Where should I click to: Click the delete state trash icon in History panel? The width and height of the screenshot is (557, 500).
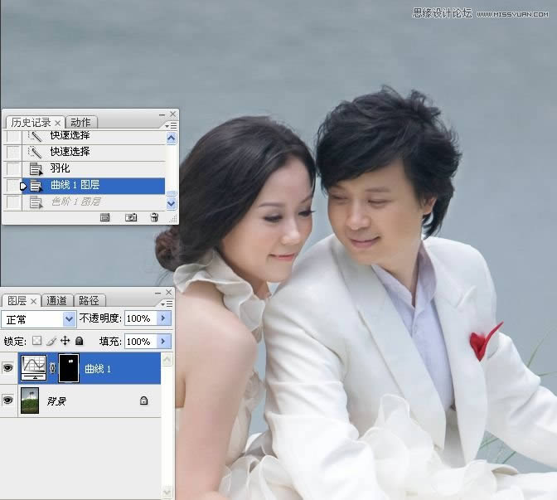[154, 217]
